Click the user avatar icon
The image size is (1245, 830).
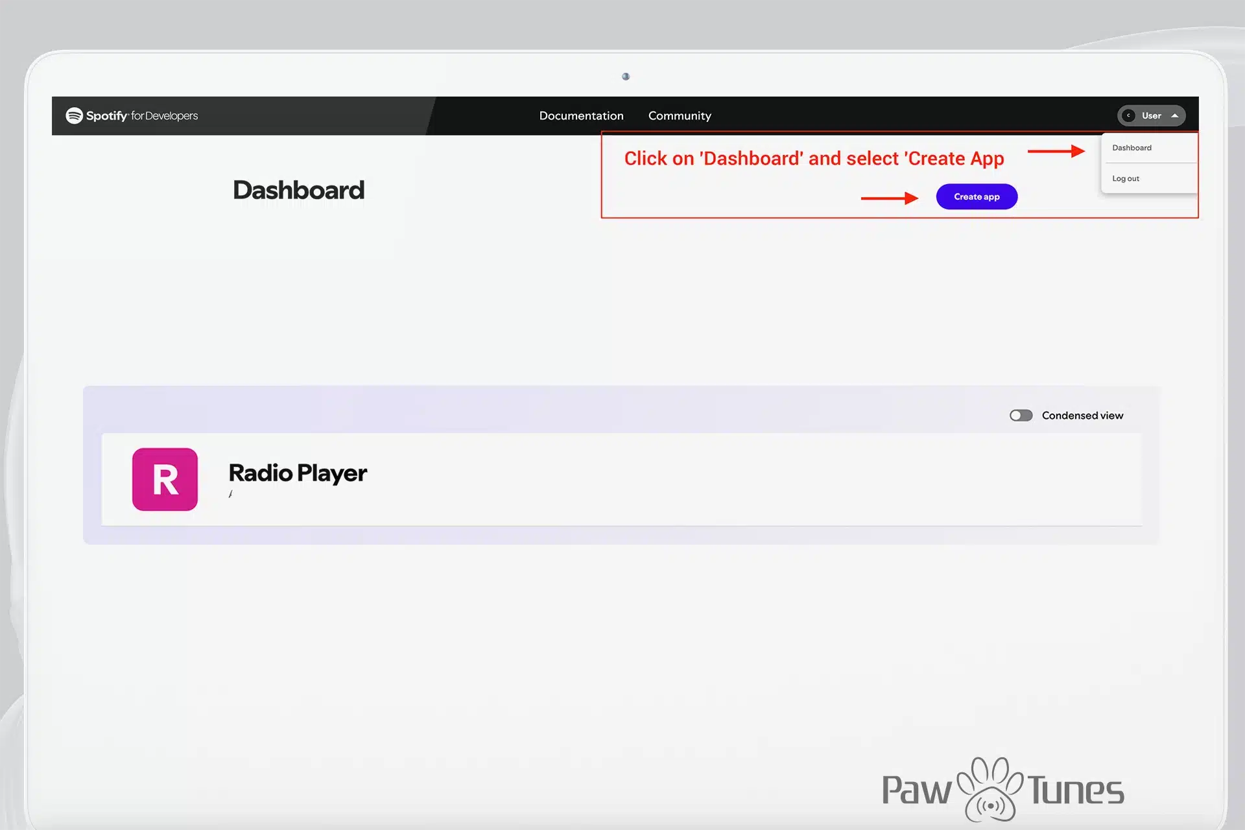[1128, 115]
